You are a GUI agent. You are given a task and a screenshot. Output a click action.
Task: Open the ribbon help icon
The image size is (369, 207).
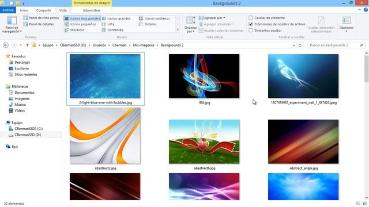pos(366,10)
